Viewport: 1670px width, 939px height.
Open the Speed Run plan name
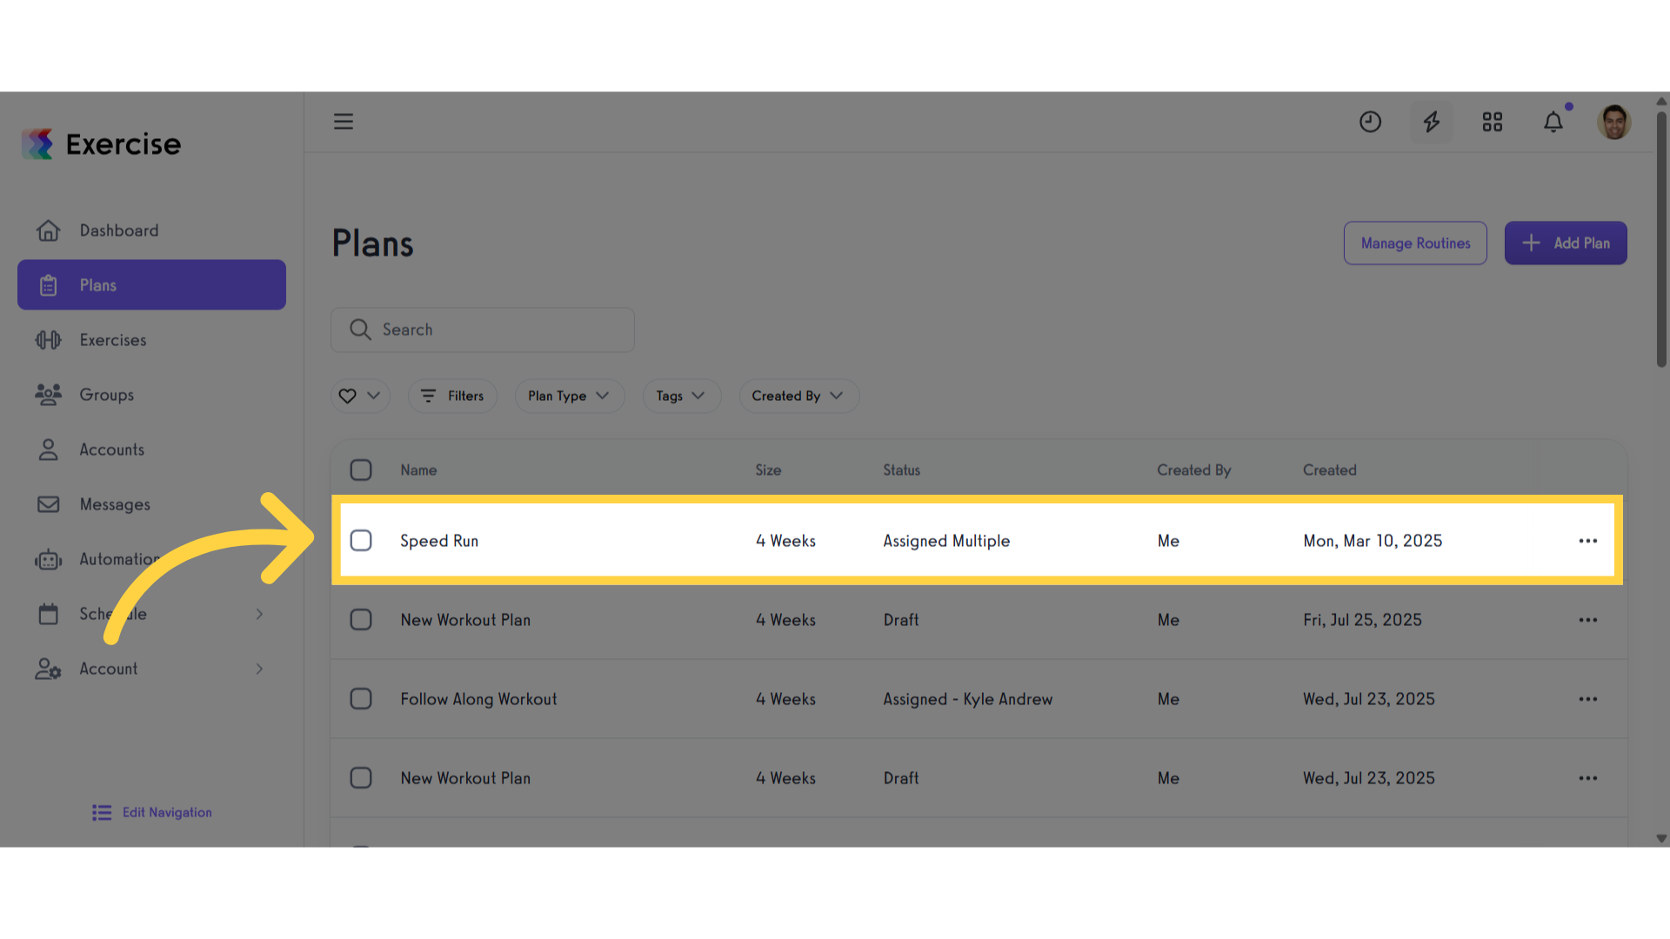[439, 541]
